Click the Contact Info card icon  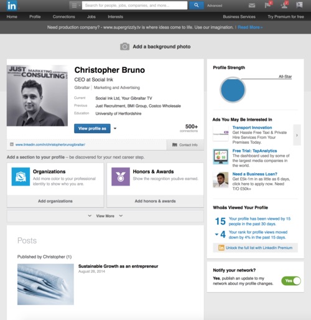pyautogui.click(x=175, y=145)
